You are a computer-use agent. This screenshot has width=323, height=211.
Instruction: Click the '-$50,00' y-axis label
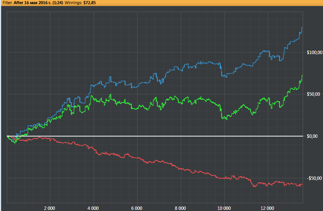coord(314,178)
